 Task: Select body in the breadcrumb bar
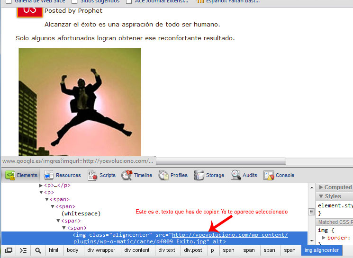click(x=72, y=250)
